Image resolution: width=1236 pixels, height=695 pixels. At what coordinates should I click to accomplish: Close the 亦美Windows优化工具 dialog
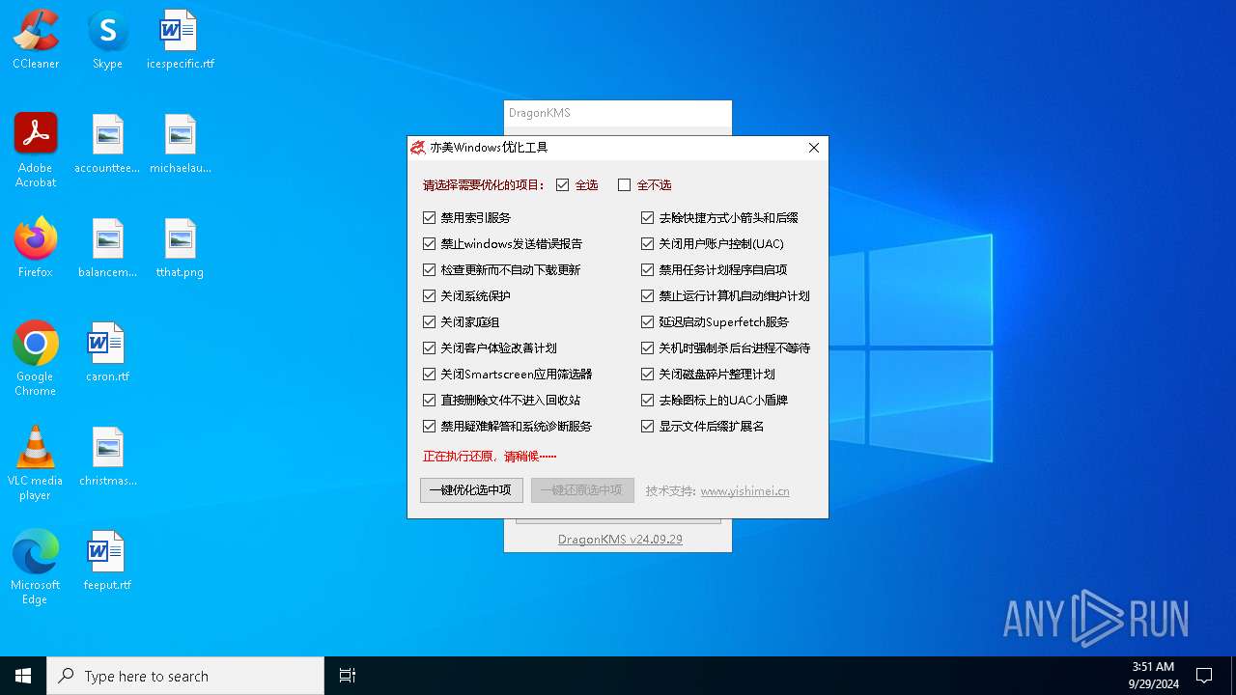tap(814, 148)
